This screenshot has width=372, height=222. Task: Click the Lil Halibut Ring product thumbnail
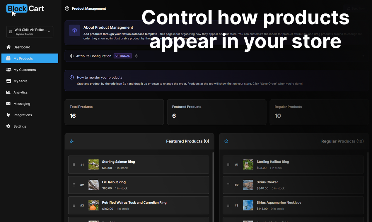[93, 185]
